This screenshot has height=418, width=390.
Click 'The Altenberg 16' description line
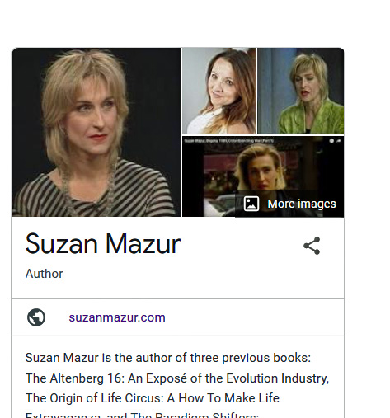177,378
